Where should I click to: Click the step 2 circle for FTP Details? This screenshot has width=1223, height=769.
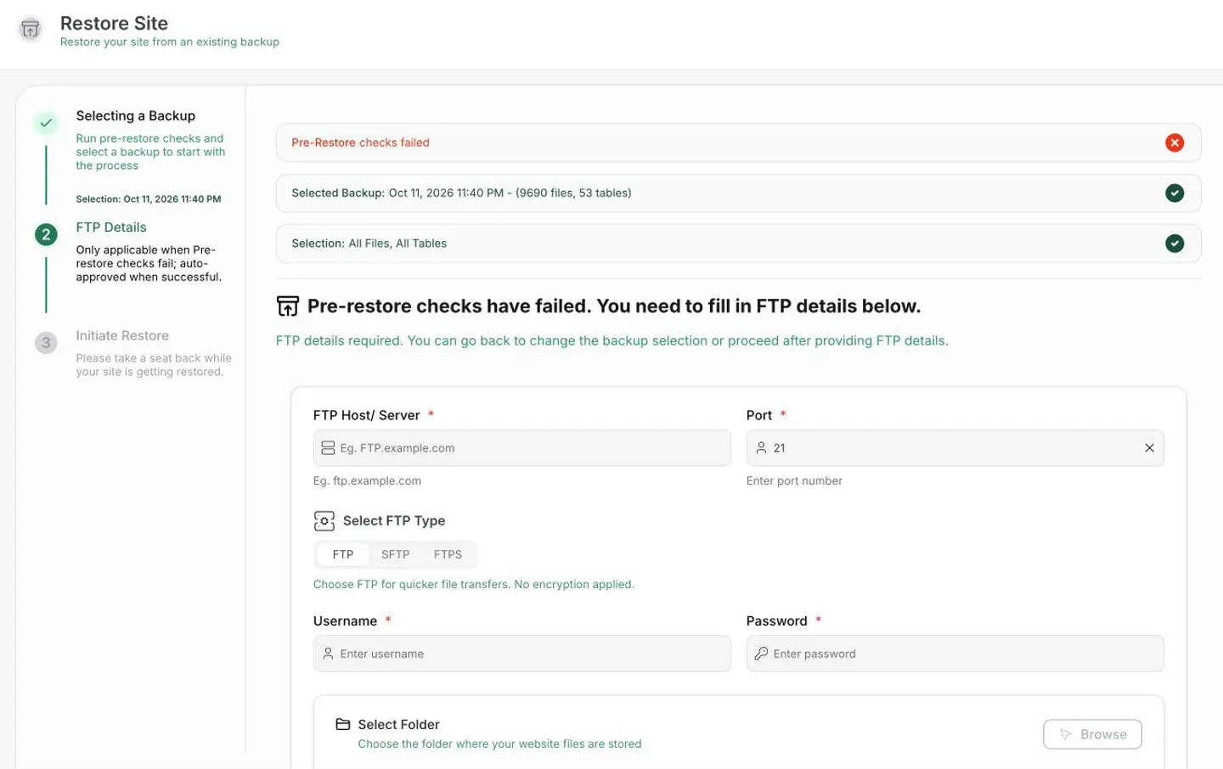coord(46,235)
